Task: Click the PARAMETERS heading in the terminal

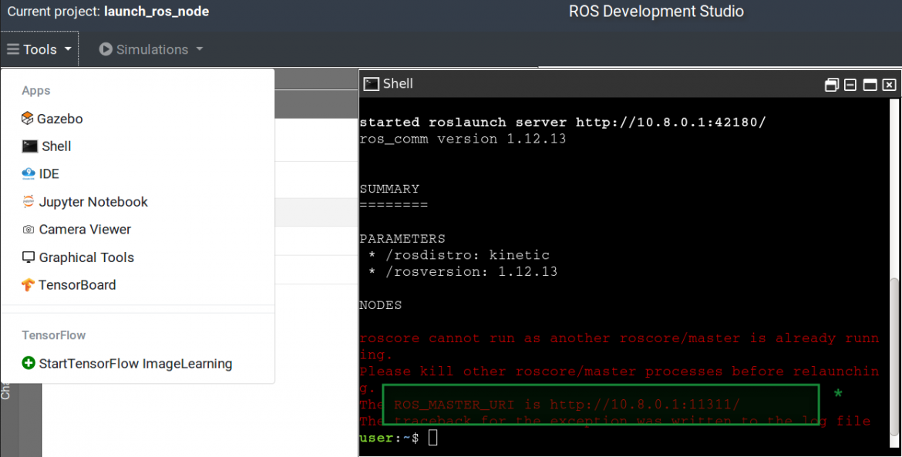Action: [402, 239]
